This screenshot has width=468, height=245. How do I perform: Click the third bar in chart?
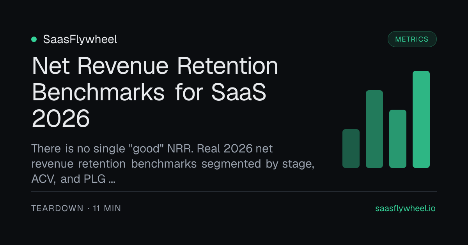coord(398,139)
